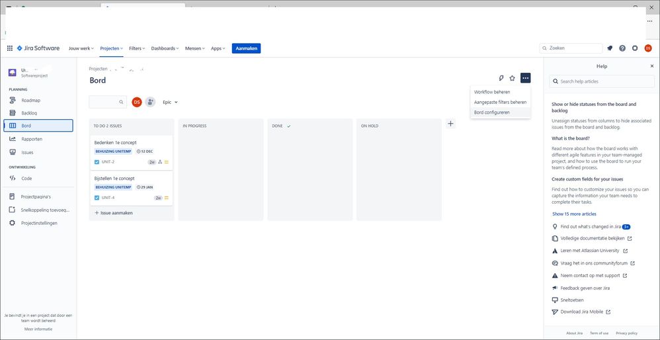Viewport: 660px width, 340px height.
Task: Click Meer informatie link in sidebar
Action: (38, 329)
